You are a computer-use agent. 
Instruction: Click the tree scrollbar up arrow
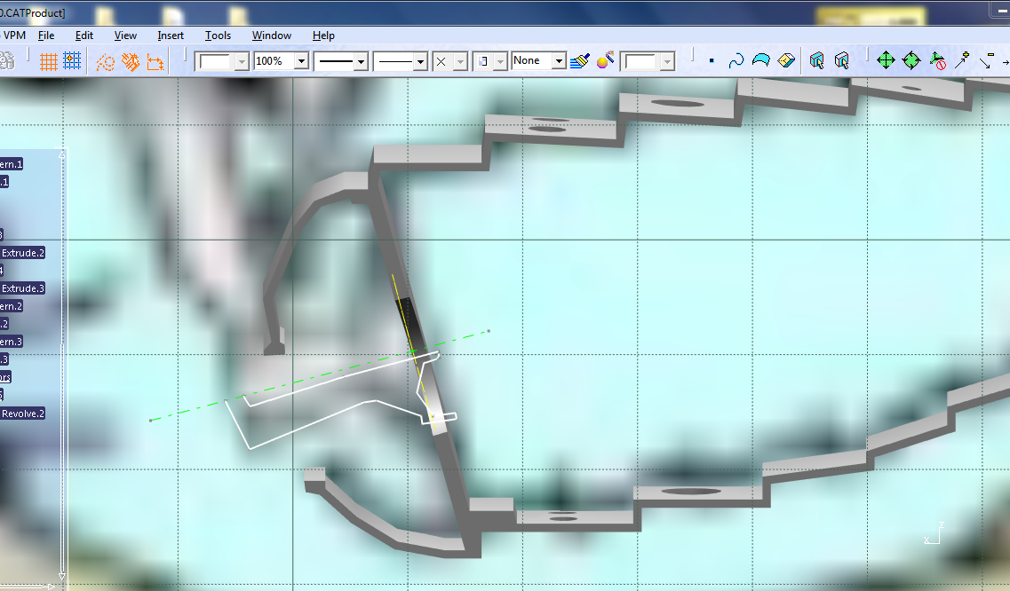pos(62,154)
